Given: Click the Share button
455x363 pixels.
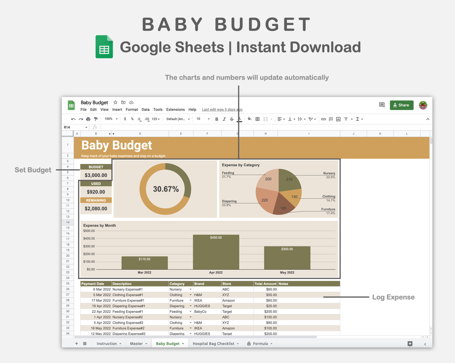Looking at the screenshot, I should 401,105.
